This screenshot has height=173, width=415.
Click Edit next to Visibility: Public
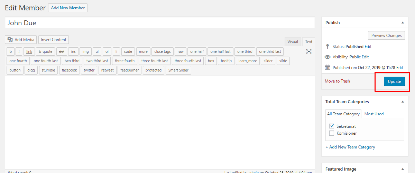click(x=365, y=57)
